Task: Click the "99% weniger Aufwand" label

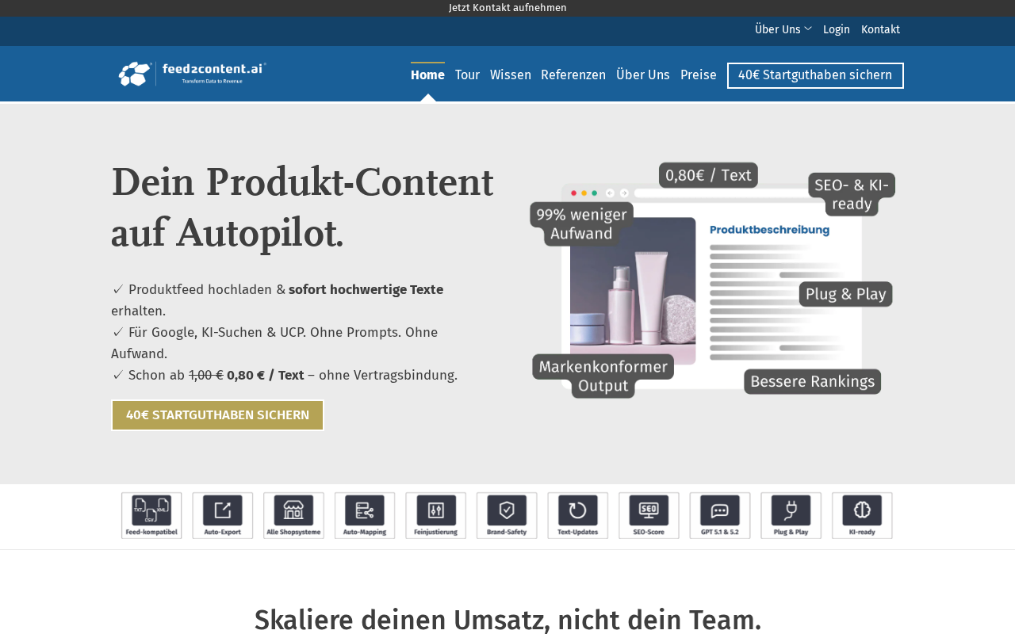Action: pyautogui.click(x=582, y=223)
